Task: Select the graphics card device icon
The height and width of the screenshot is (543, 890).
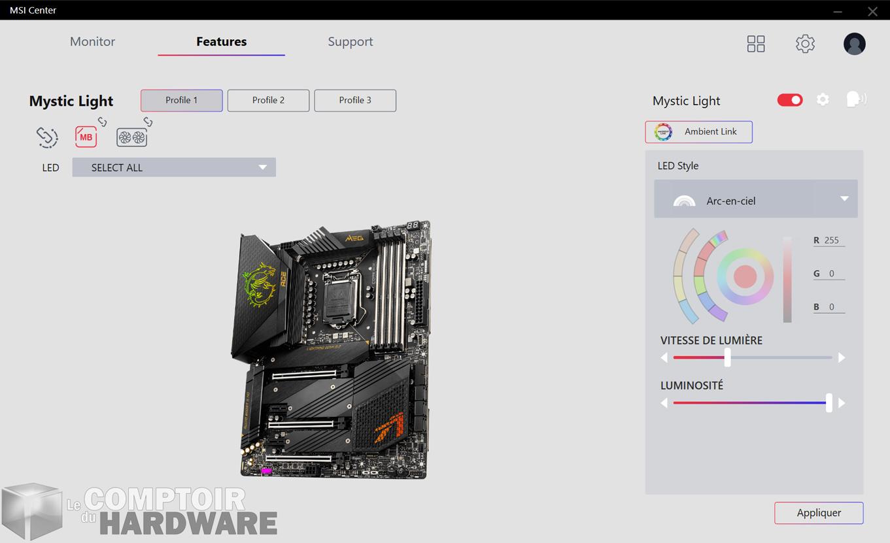Action: point(131,137)
